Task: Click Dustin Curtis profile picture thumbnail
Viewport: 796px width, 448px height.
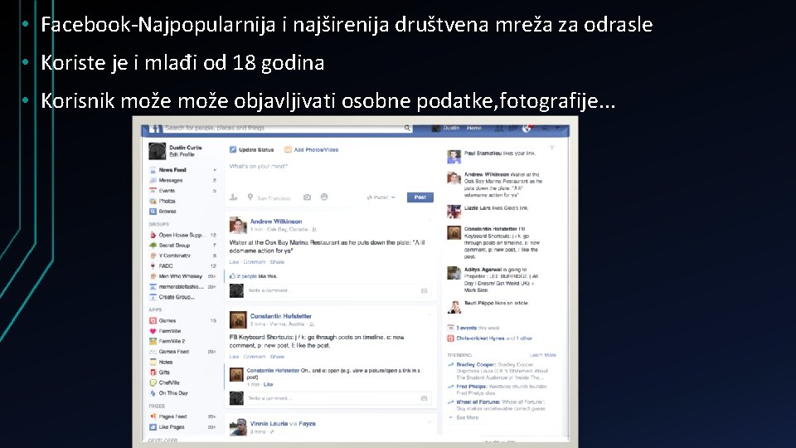Action: (158, 151)
